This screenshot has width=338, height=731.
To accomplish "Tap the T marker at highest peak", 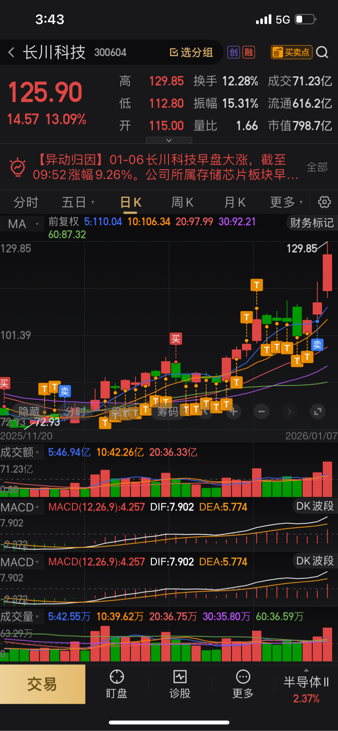I will click(257, 285).
